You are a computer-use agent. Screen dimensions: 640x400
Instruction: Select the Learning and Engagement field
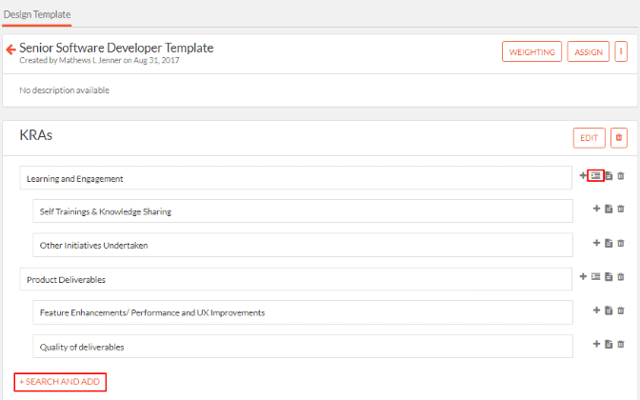pyautogui.click(x=296, y=178)
